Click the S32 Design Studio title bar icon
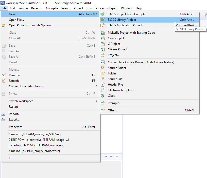207x178 pixels. (x=3, y=3)
